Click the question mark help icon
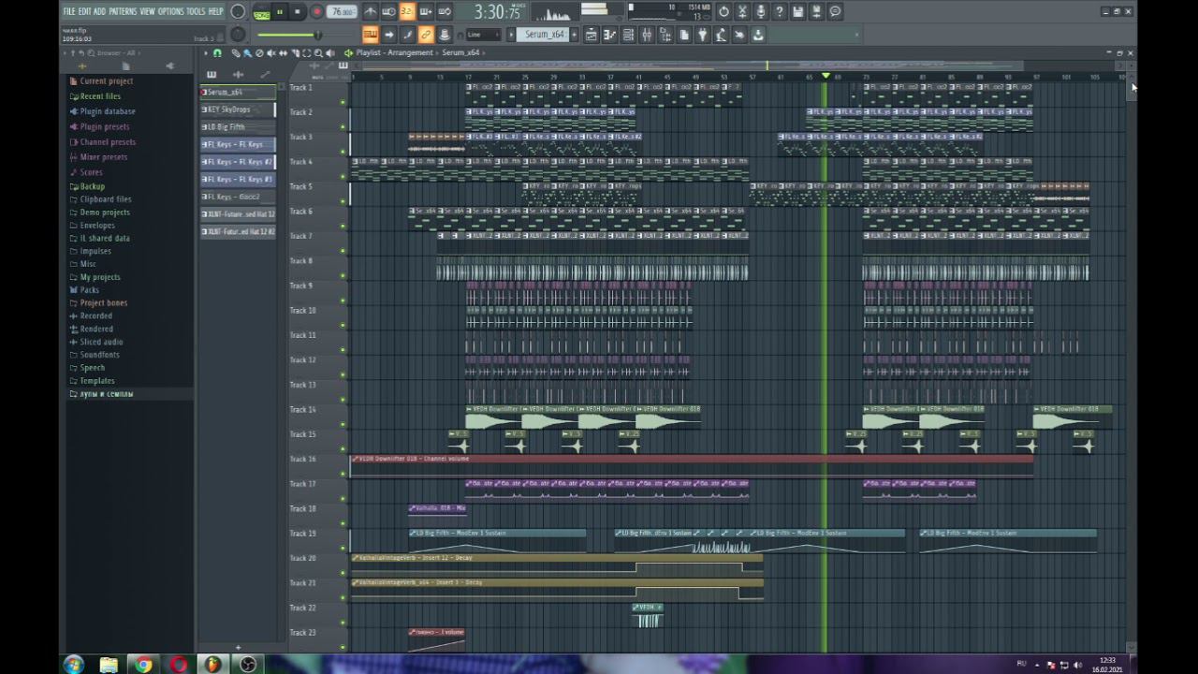This screenshot has width=1198, height=674. (780, 11)
